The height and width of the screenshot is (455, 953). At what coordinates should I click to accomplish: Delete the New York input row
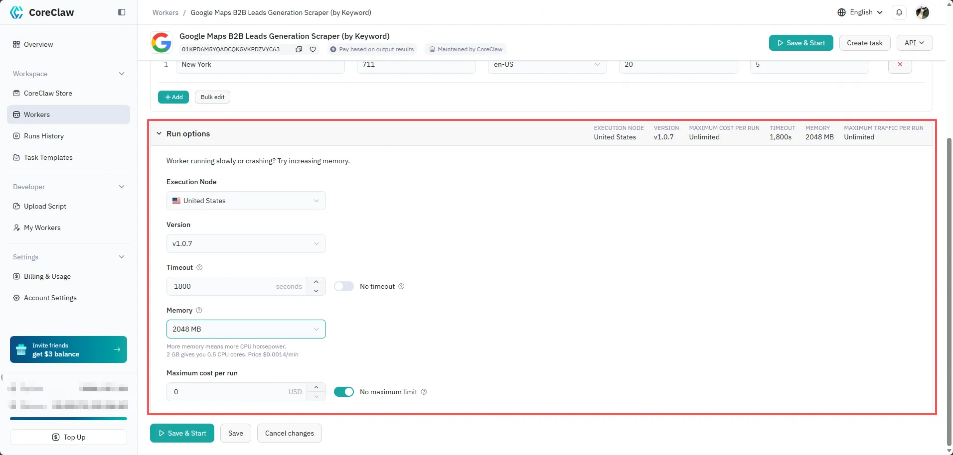[900, 65]
